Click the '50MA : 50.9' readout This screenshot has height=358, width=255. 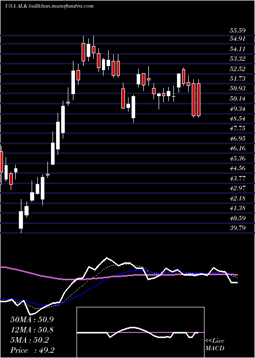(x=32, y=320)
